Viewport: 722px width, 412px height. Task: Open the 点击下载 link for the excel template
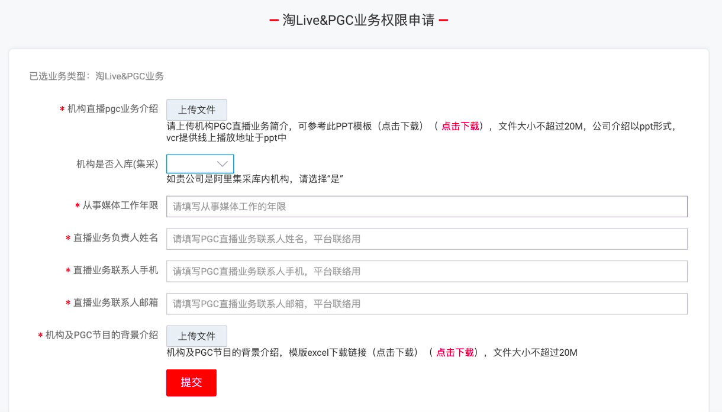click(455, 353)
